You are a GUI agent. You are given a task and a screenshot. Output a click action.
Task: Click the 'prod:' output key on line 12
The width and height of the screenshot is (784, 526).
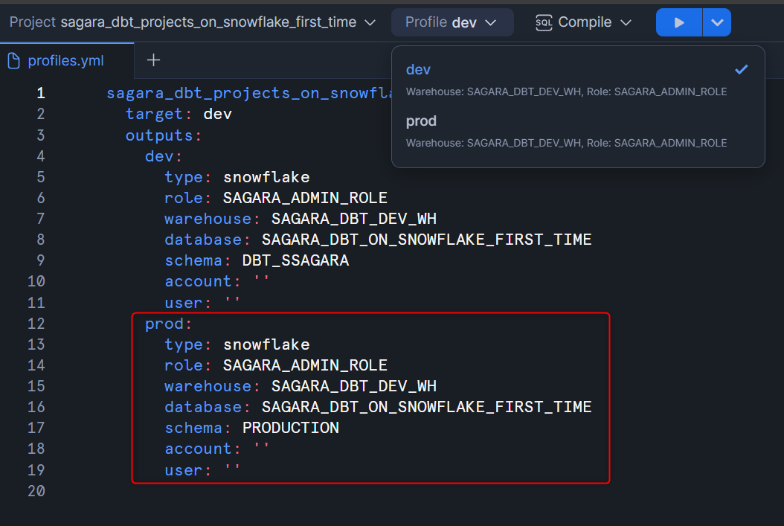pyautogui.click(x=169, y=324)
